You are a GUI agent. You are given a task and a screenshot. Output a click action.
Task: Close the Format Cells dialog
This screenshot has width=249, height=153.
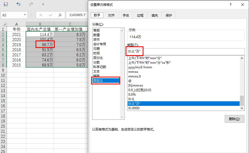[x=243, y=5]
